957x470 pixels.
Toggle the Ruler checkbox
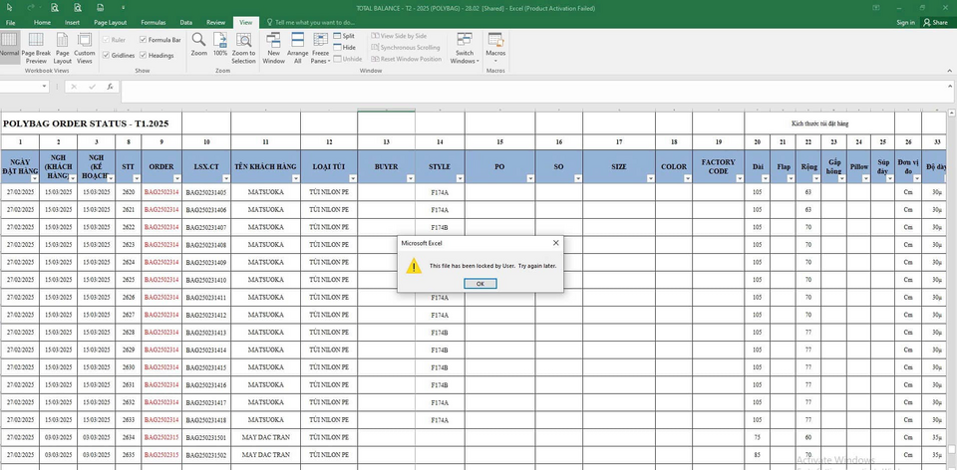click(107, 40)
